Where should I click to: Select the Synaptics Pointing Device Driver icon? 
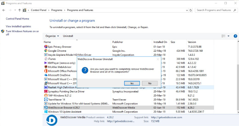click(x=46, y=91)
